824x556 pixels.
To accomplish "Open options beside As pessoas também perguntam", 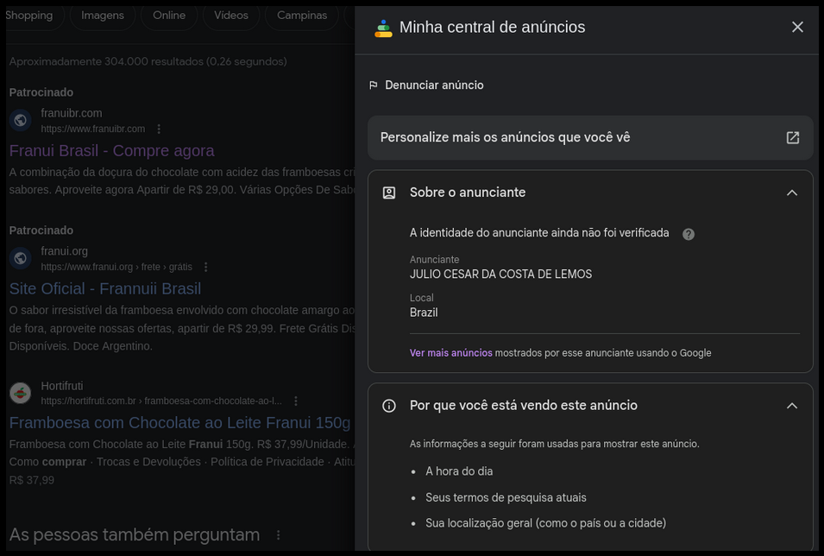I will (x=278, y=535).
